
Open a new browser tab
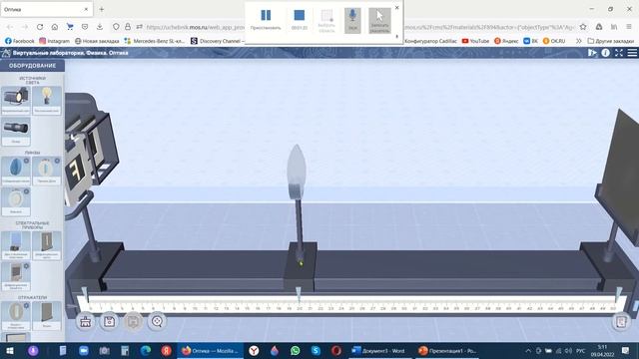(102, 9)
